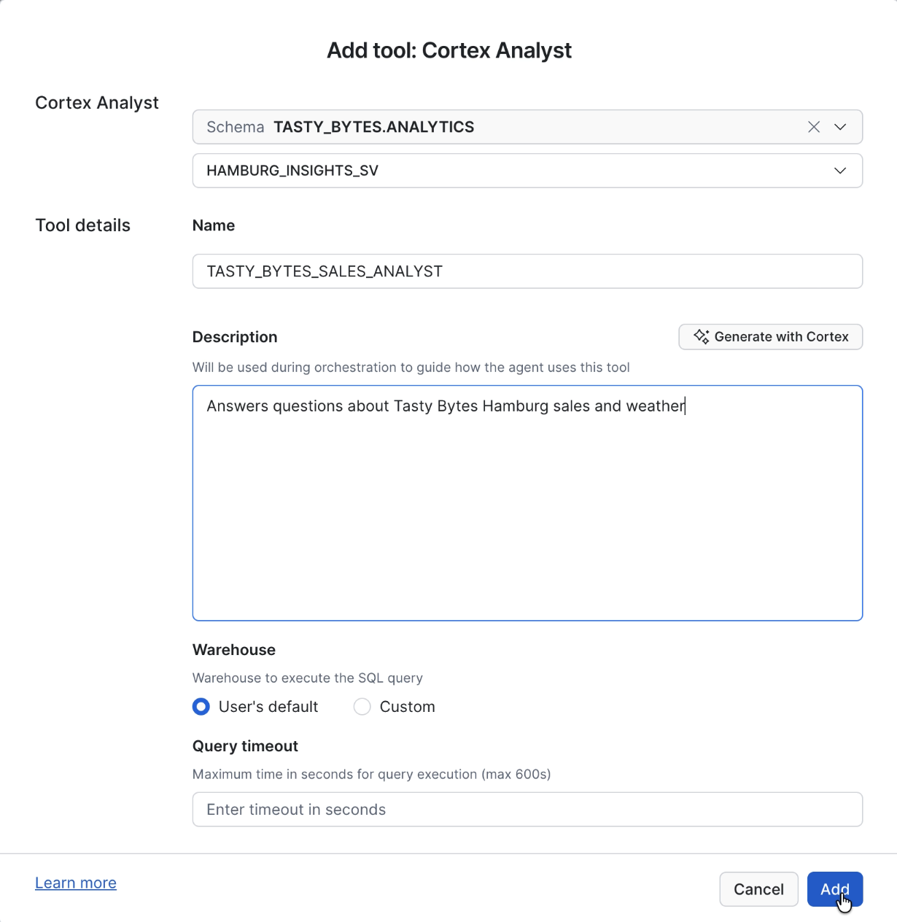Click Add to add the tool
The width and height of the screenshot is (897, 922).
point(835,889)
